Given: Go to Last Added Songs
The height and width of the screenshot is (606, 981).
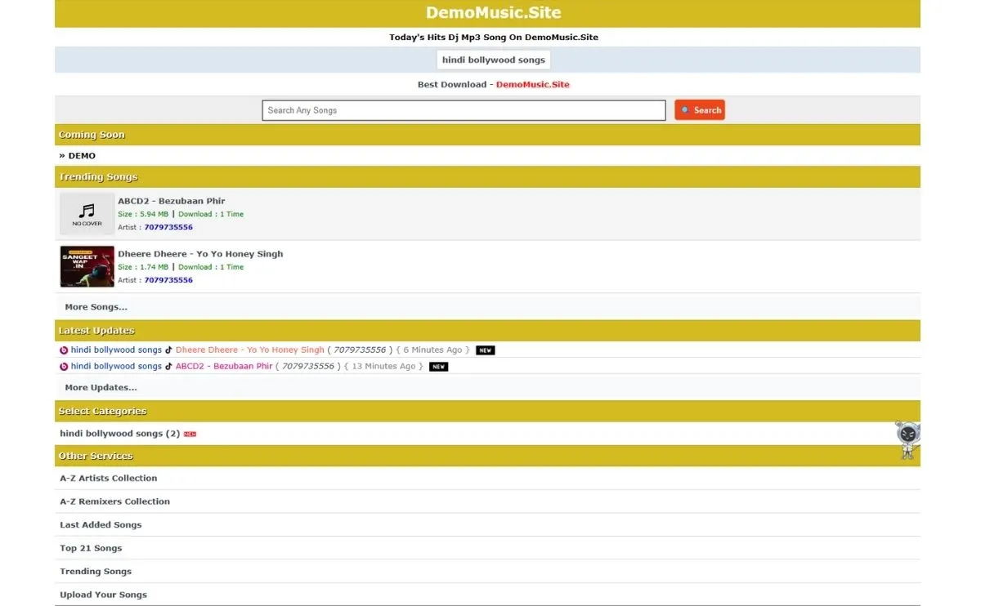Looking at the screenshot, I should 101,525.
